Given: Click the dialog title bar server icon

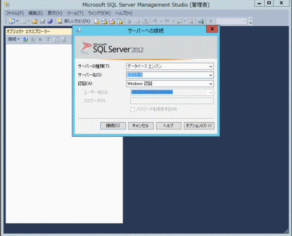Looking at the screenshot, I should 78,30.
